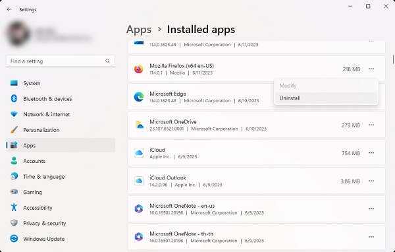Click the Microsoft Edge app name

click(168, 94)
